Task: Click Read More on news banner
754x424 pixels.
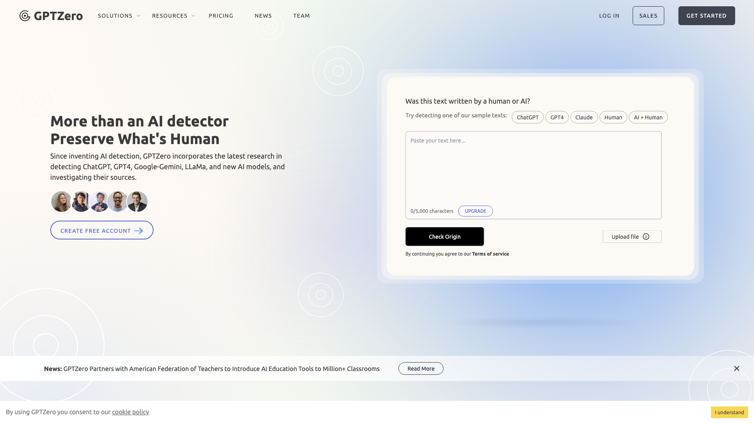Action: pos(421,369)
